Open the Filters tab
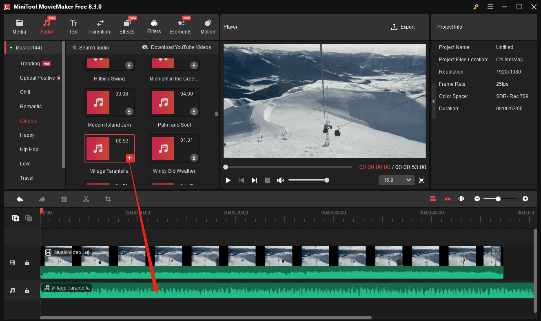Viewport: 541px width, 321px height. (x=154, y=27)
